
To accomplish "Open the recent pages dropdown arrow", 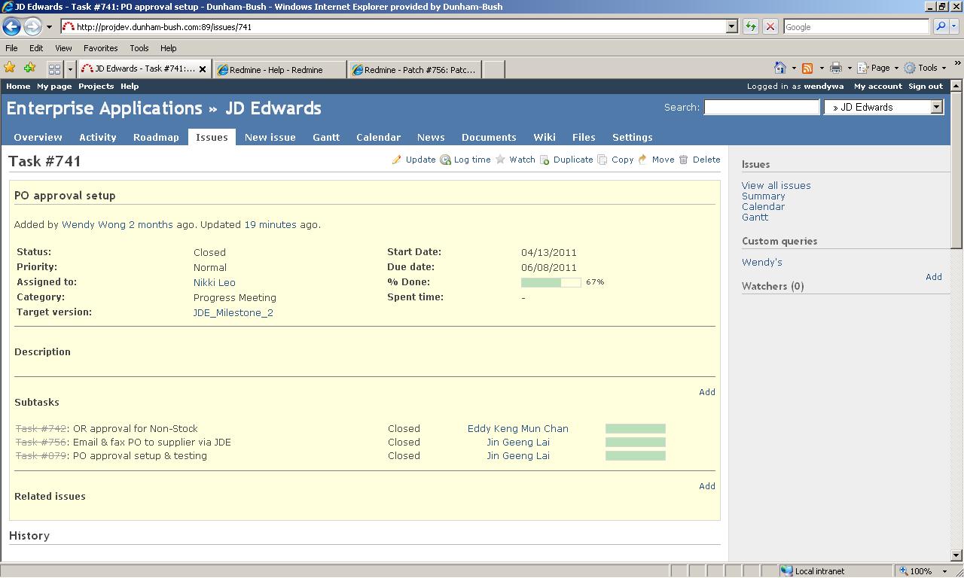I will (49, 26).
